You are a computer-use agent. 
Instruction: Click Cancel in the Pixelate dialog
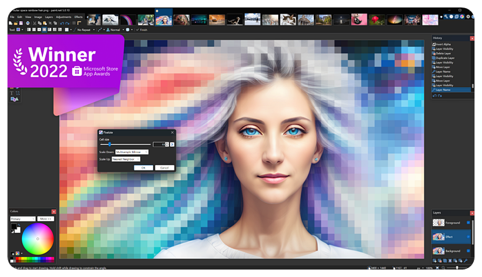coord(164,167)
